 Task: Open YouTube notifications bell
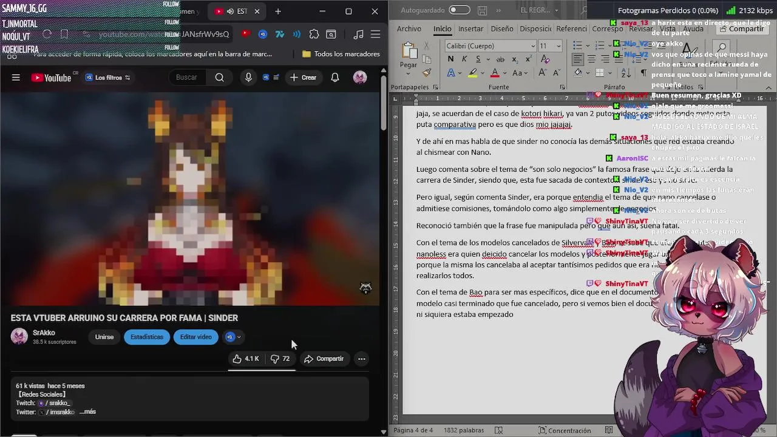pos(335,77)
